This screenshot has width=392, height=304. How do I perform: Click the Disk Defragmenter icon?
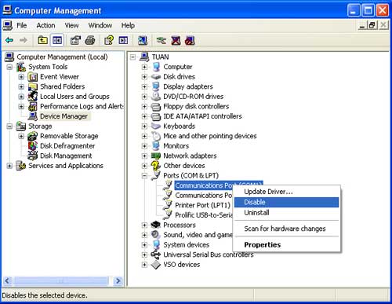point(33,145)
